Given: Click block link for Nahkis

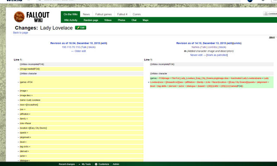Looking at the screenshot, I should coord(222,47).
